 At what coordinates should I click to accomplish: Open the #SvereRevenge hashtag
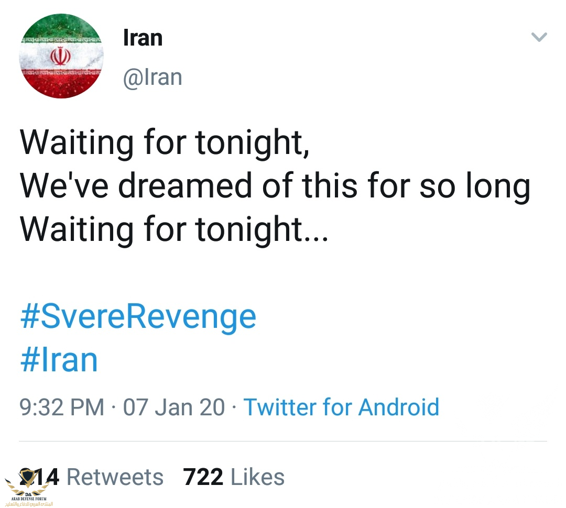point(138,317)
